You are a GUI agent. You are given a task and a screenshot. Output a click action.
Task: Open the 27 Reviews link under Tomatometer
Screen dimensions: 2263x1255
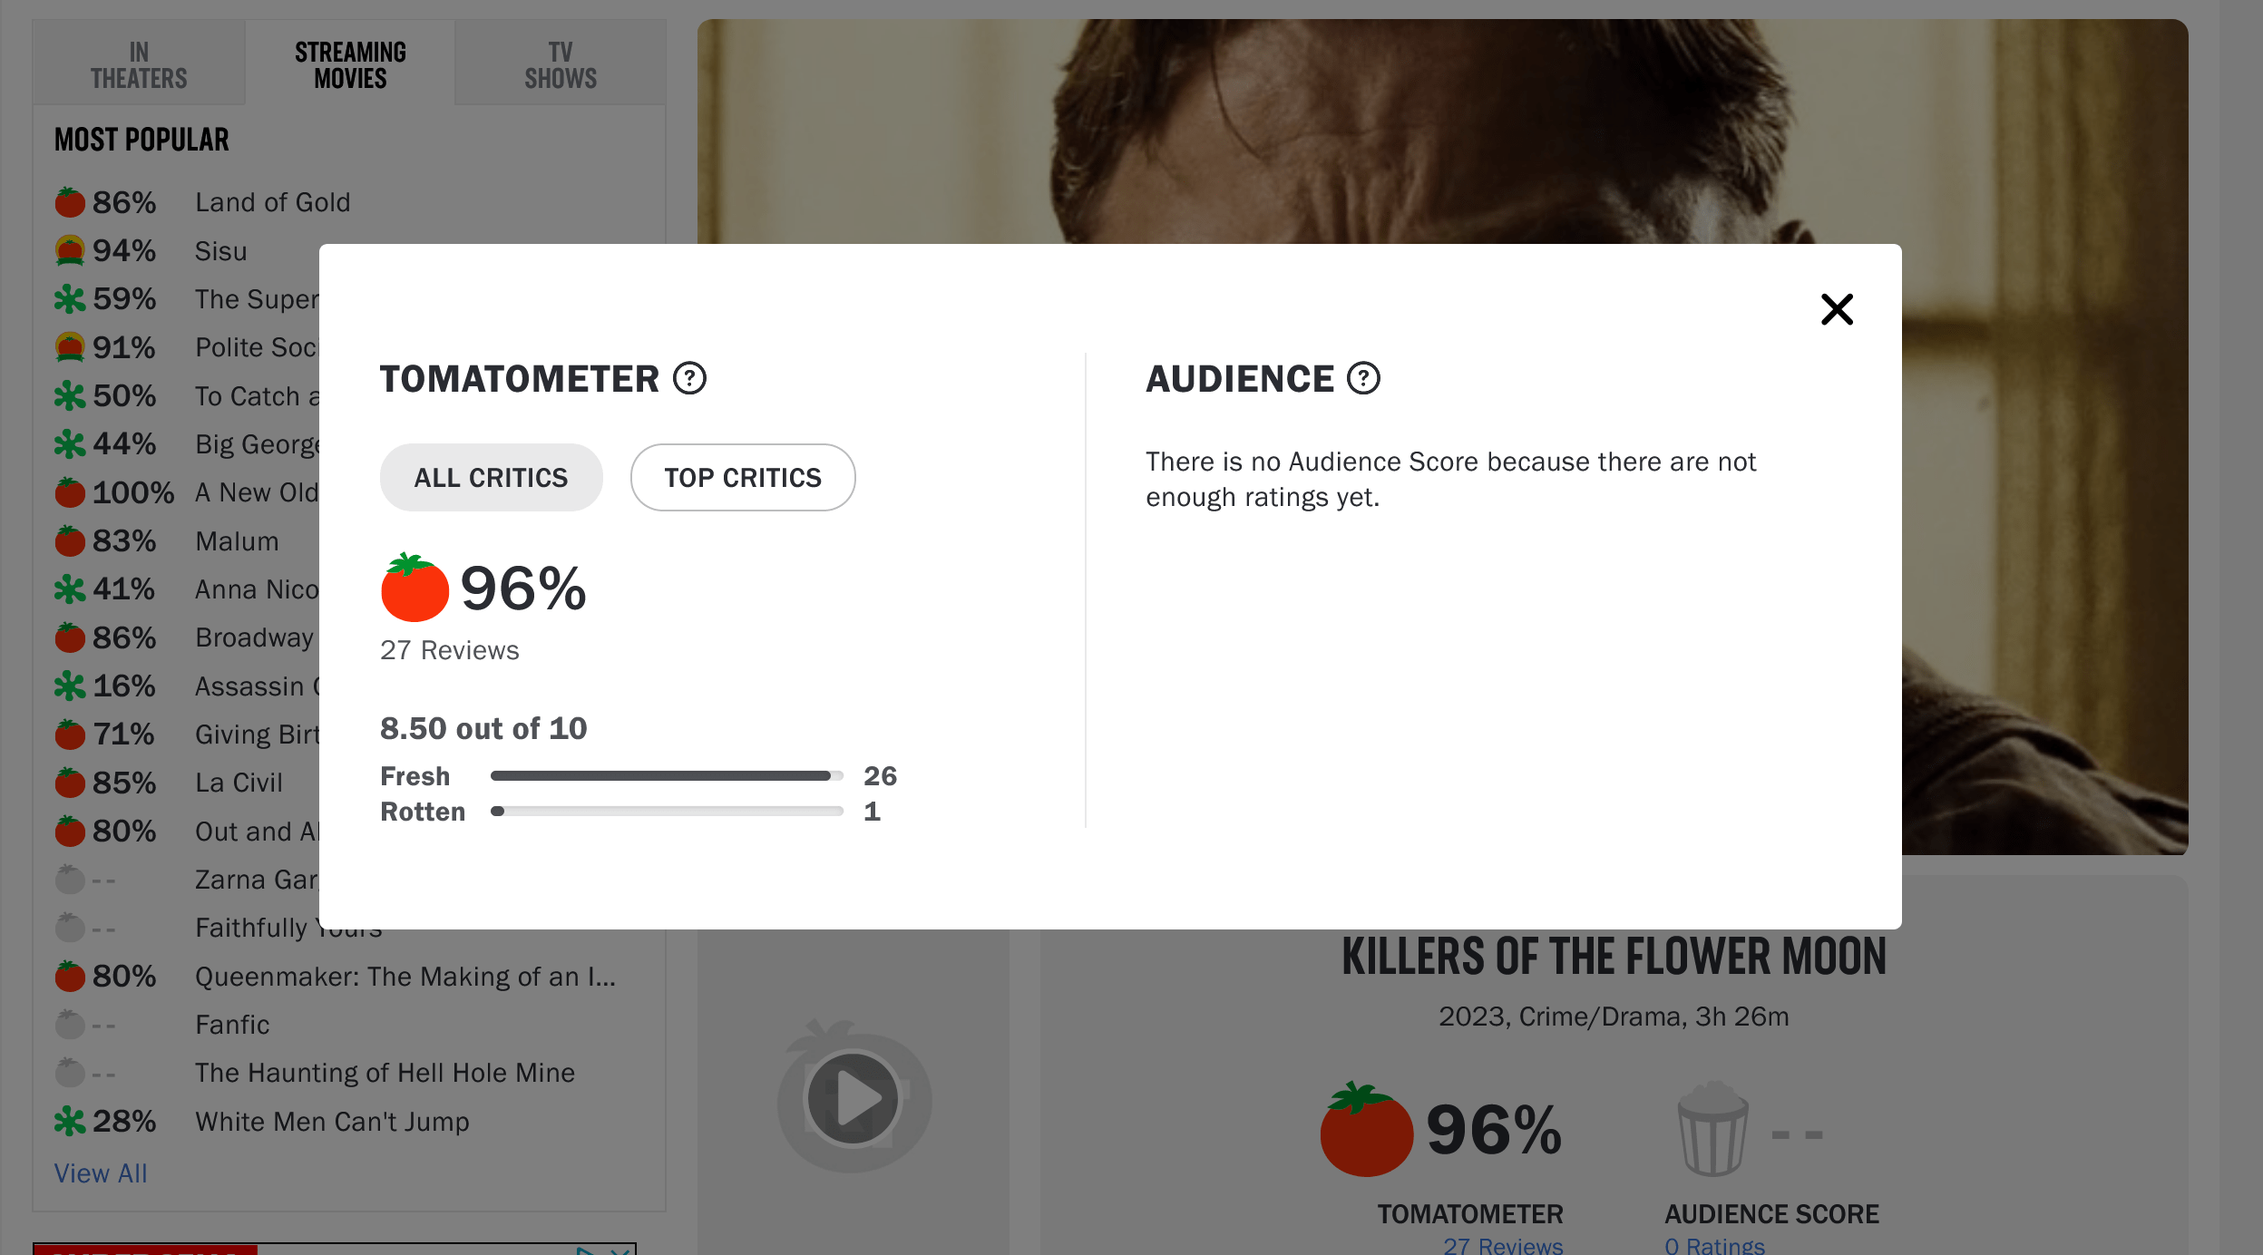[1503, 1246]
